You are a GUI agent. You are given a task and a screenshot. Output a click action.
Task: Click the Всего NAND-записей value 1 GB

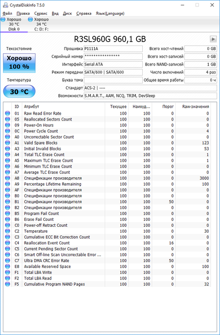(200, 64)
